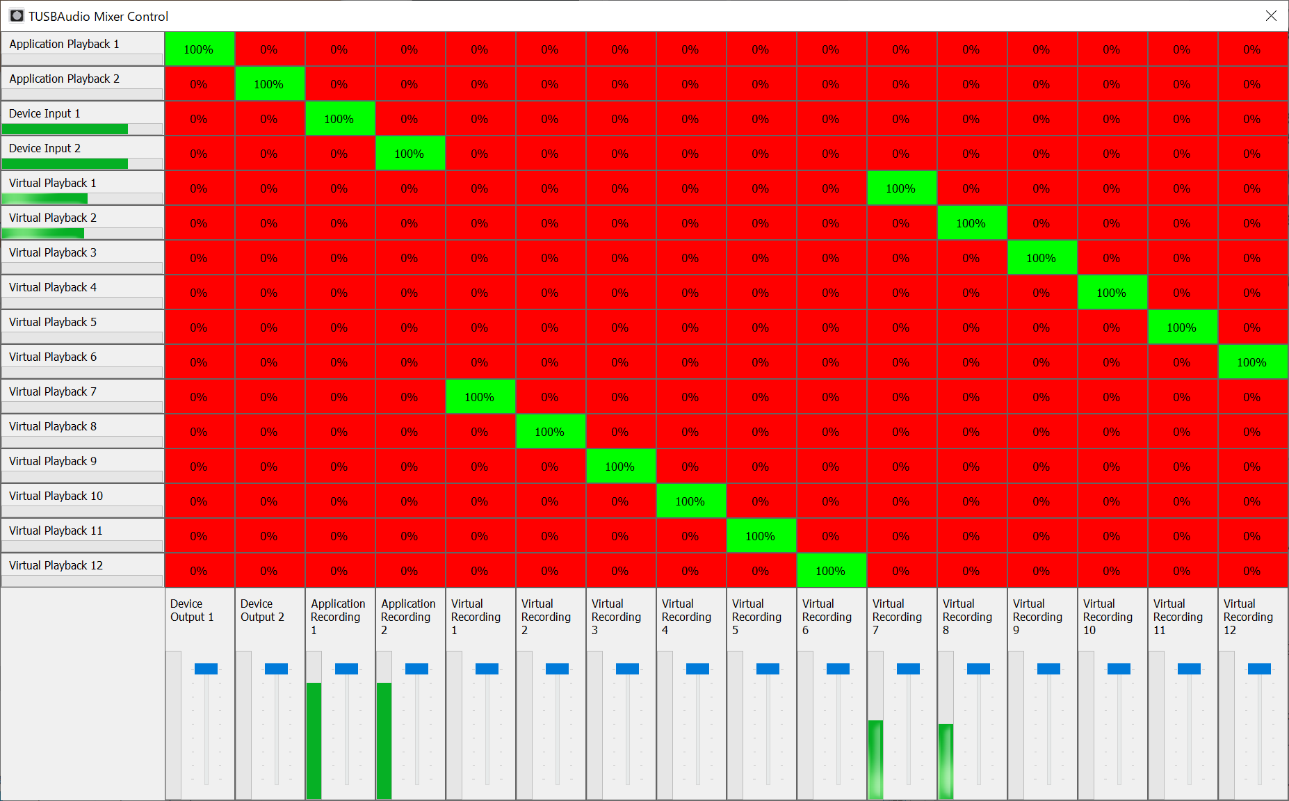
Task: Click 100% cell in the Device Input 2 row
Action: [410, 153]
